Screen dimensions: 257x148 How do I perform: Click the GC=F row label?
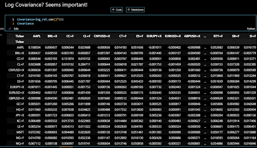20,104
